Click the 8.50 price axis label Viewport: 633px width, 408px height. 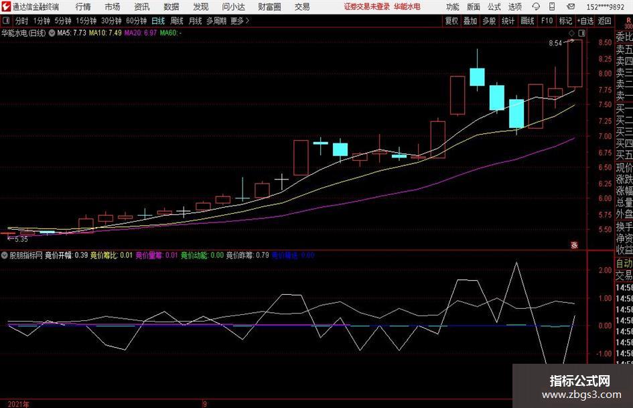point(605,42)
